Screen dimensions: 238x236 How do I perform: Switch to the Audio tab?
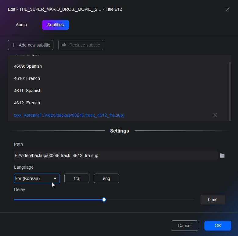coord(21,25)
